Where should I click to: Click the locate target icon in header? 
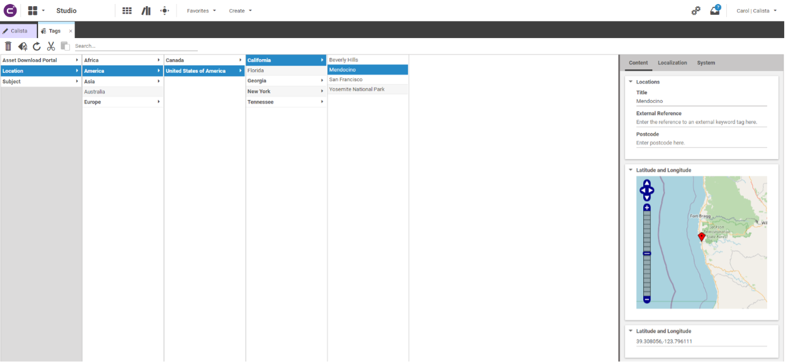165,10
